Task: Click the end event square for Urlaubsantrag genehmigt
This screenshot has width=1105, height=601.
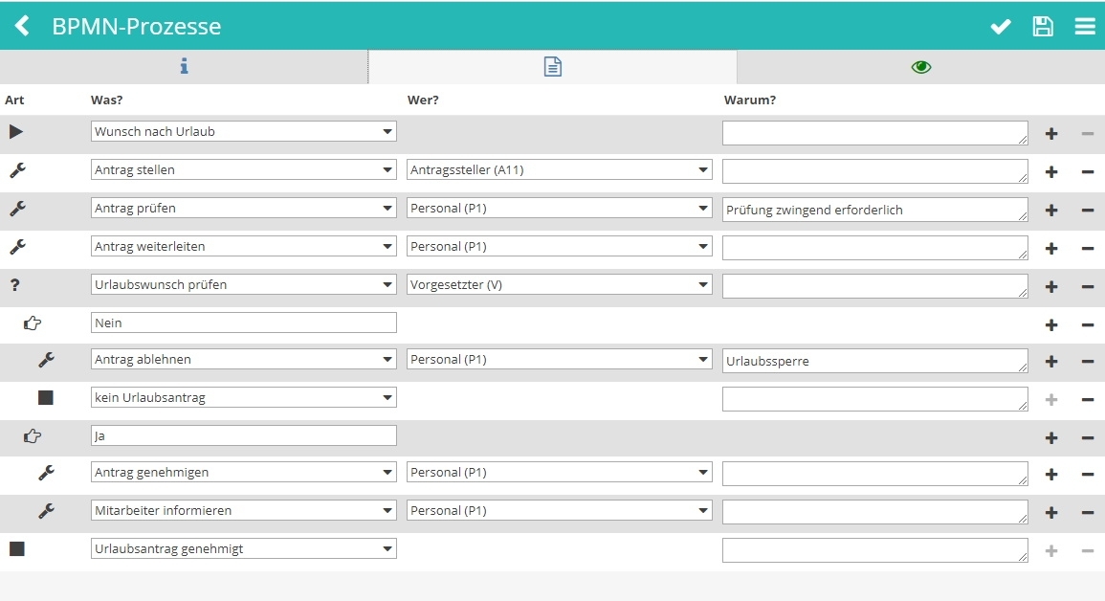Action: [x=17, y=549]
